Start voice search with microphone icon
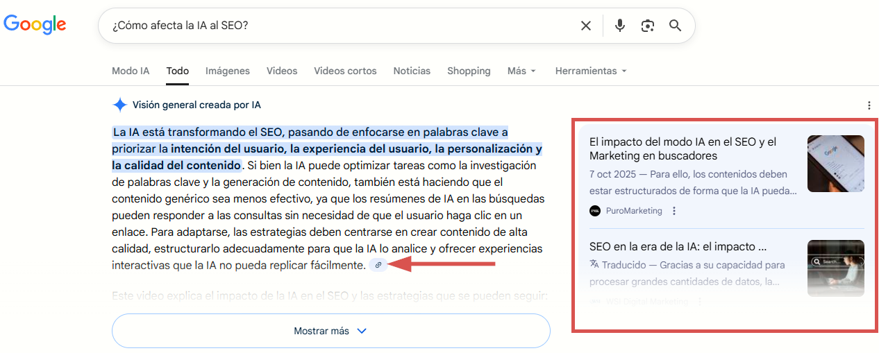Image resolution: width=879 pixels, height=353 pixels. tap(620, 26)
